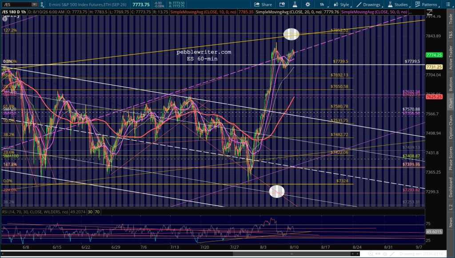Viewport: 455px width, 258px height.
Task: Click the upper white ellipse drawing
Action: (291, 34)
